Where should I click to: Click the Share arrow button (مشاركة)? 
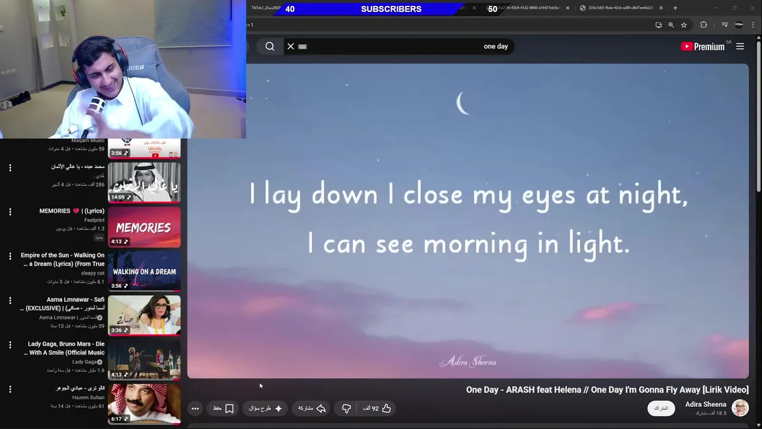312,408
